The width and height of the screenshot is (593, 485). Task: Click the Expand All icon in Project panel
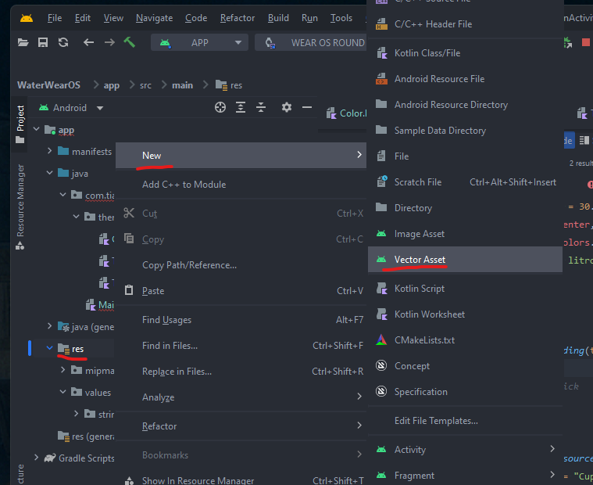(241, 107)
